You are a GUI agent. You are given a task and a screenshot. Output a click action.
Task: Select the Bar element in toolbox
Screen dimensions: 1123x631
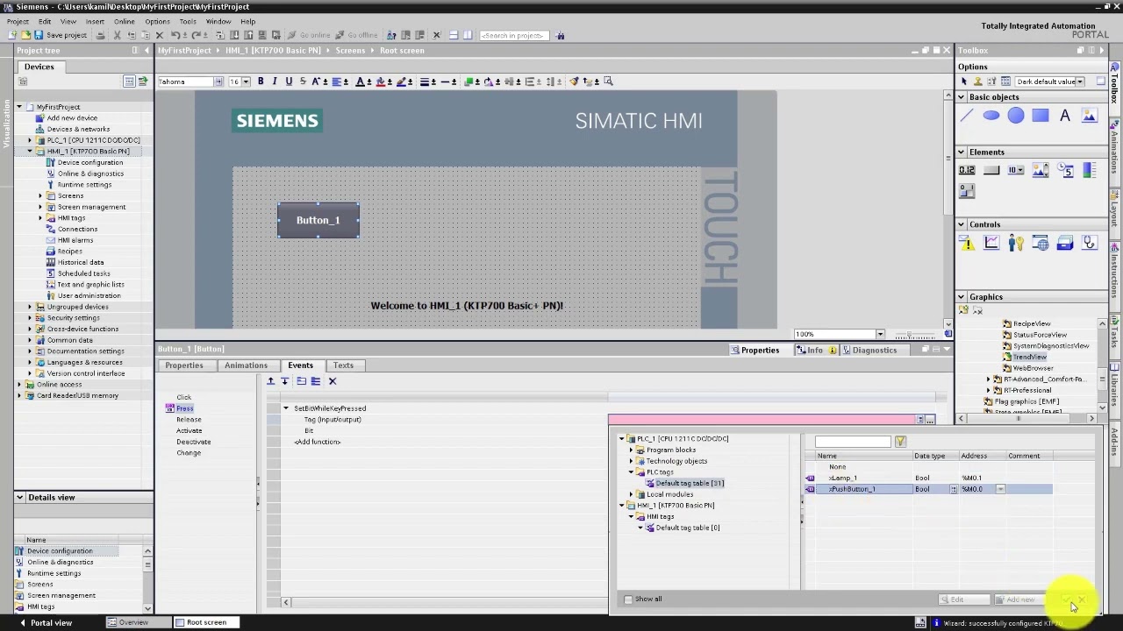1090,171
